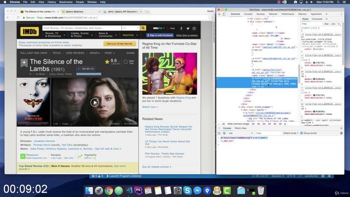
Task: Open System Preferences from the dock
Action: coord(178,190)
